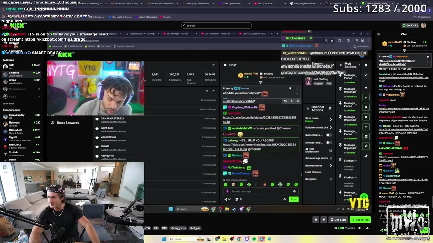Open chat settings gear in dashboard chat

pyautogui.click(x=284, y=199)
